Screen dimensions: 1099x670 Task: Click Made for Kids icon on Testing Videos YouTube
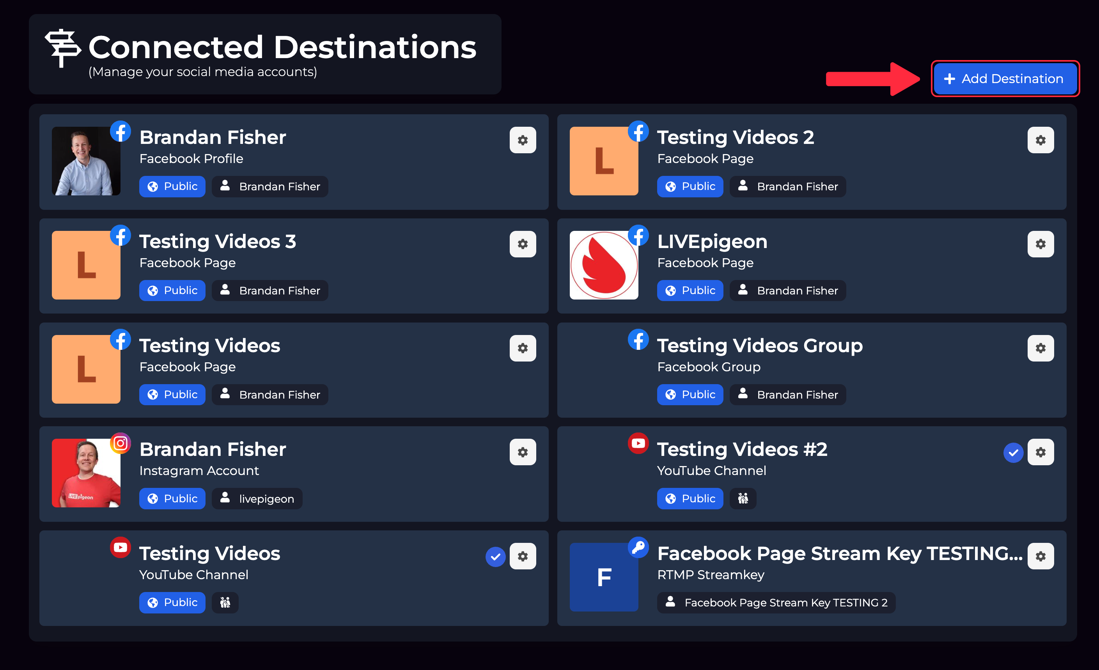click(225, 603)
